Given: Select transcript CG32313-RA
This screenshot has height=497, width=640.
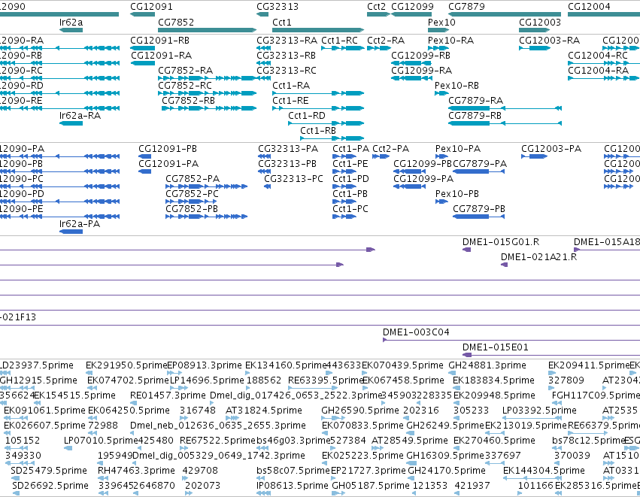Looking at the screenshot, I should [x=264, y=48].
